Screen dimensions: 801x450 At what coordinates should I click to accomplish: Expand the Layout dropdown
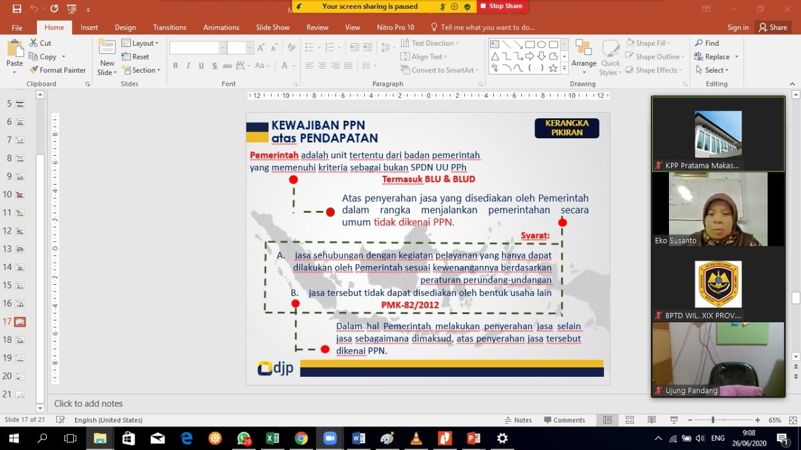pyautogui.click(x=140, y=43)
